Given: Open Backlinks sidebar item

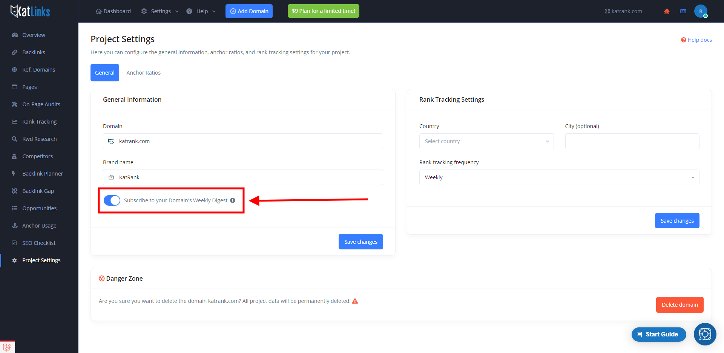Looking at the screenshot, I should [x=34, y=52].
